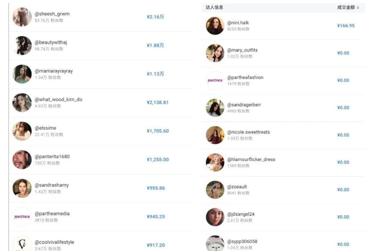
Task: Click the ¥2.16万 amount for sheesh_grwm
Action: [x=155, y=17]
